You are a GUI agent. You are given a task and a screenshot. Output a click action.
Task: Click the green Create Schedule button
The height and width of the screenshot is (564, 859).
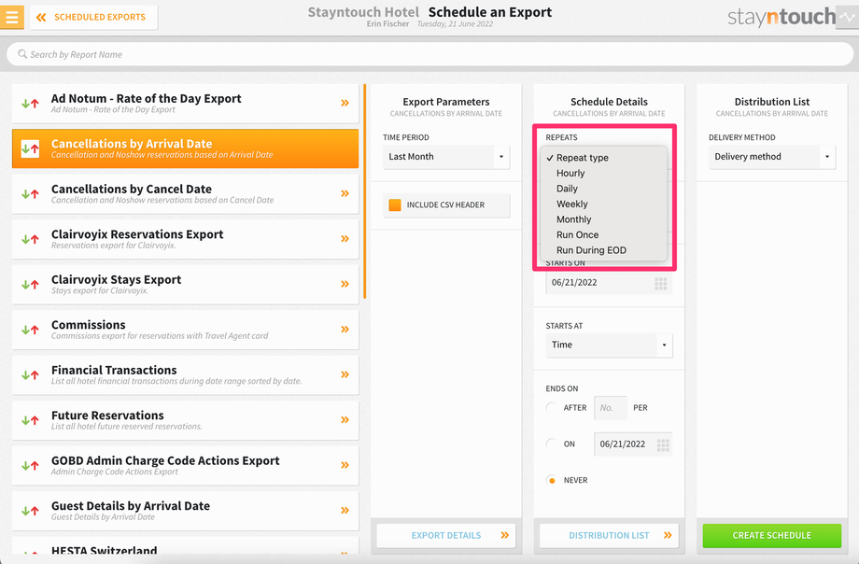click(x=772, y=535)
